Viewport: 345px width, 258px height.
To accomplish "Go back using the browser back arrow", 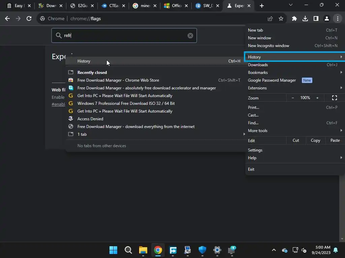I will click(x=7, y=19).
